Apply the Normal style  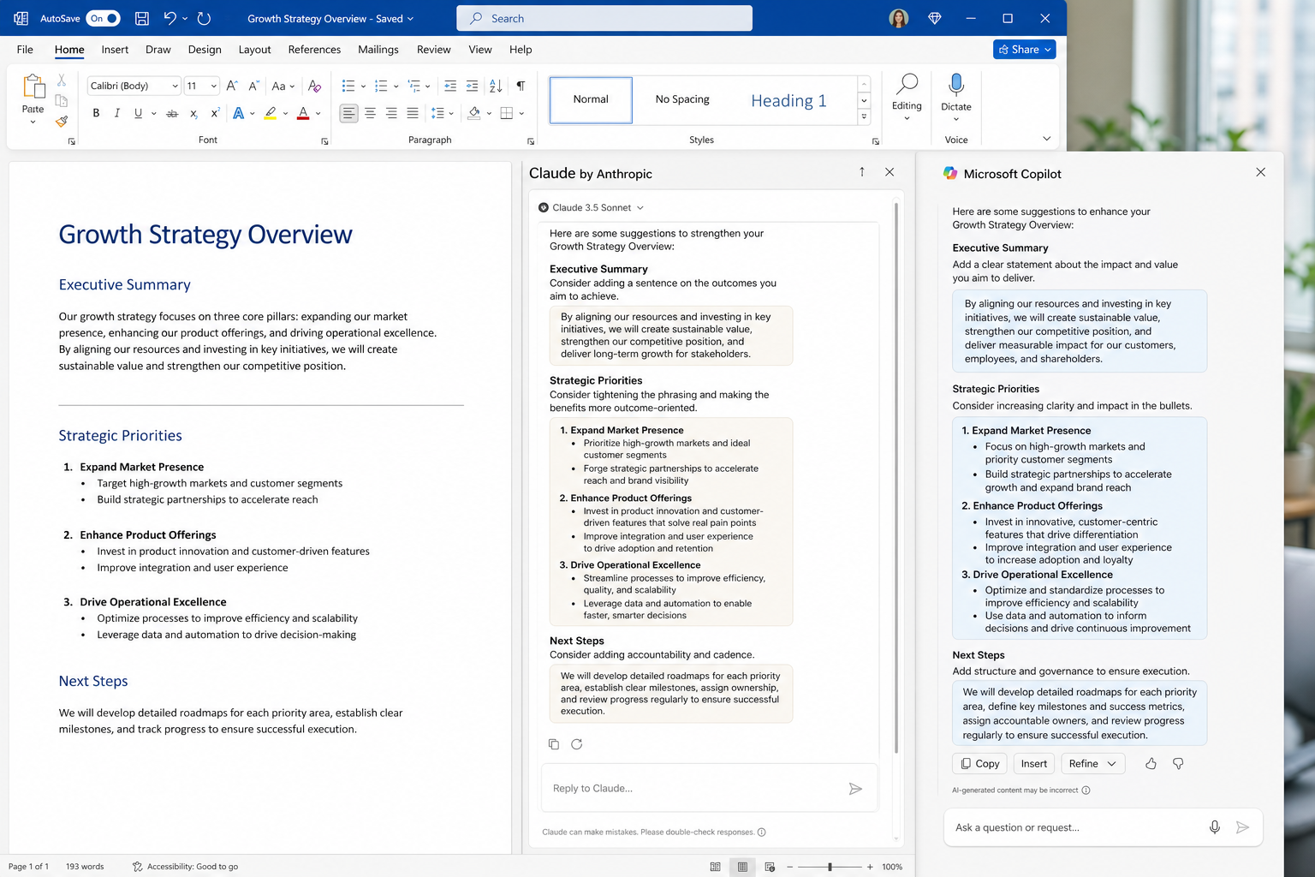coord(591,99)
